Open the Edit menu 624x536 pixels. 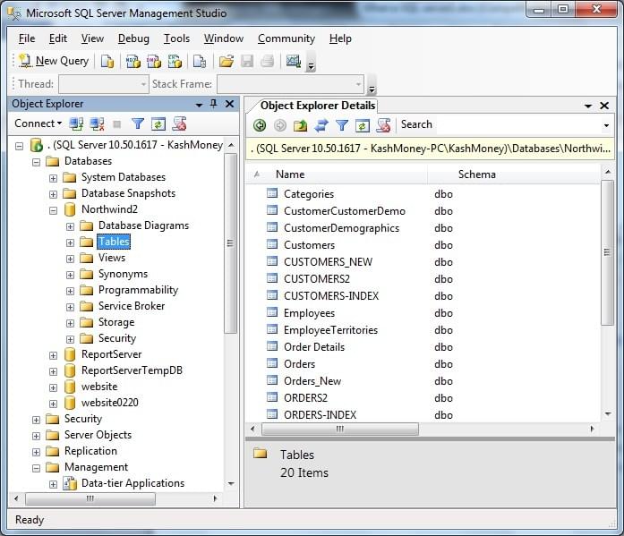[58, 38]
